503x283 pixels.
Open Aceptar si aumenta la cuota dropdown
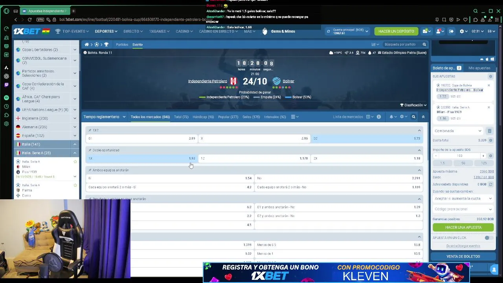click(x=463, y=198)
